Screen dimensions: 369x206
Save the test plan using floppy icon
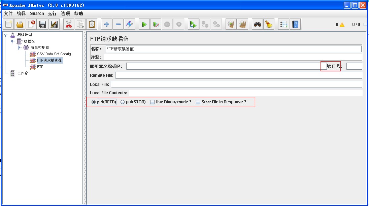[43, 24]
